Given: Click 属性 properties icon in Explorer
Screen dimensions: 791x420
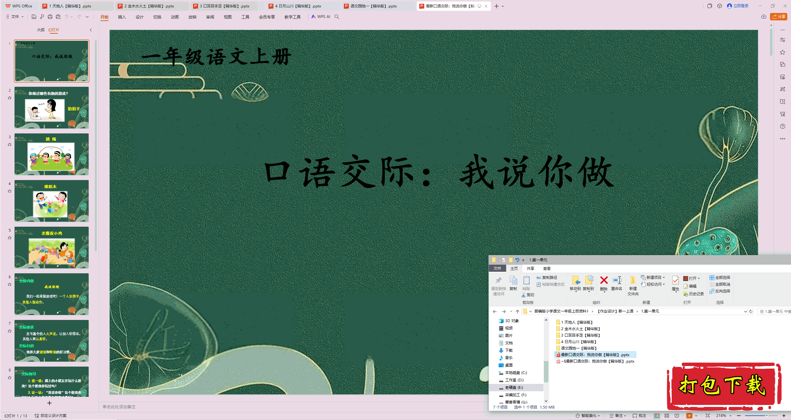Looking at the screenshot, I should (x=675, y=283).
